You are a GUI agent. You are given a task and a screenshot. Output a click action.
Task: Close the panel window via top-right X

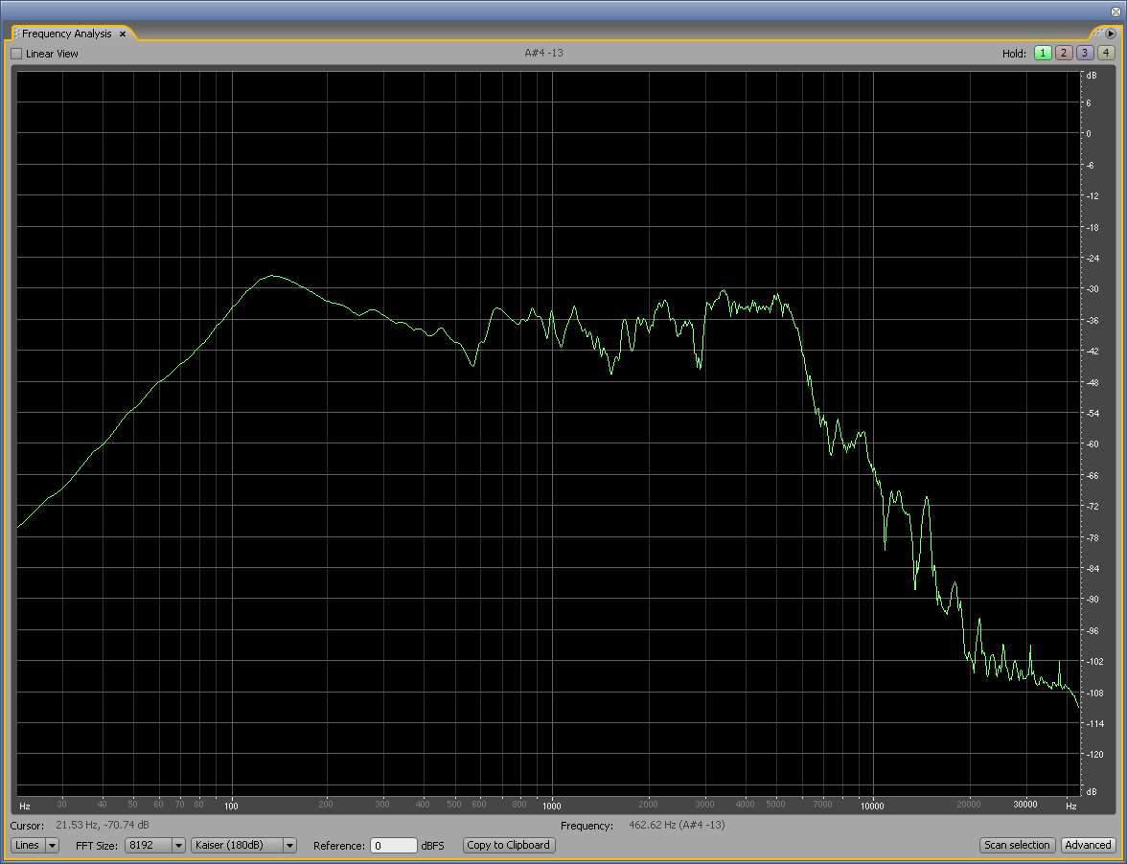click(1115, 11)
